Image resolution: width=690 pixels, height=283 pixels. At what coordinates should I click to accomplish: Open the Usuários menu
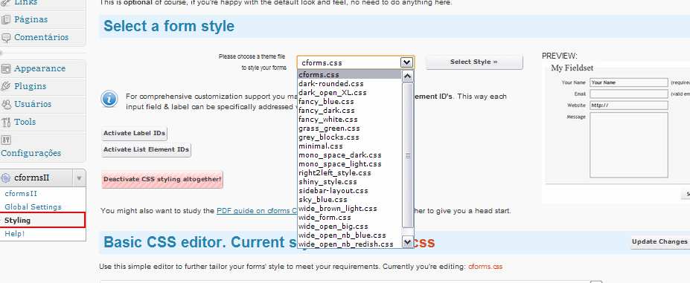click(33, 104)
